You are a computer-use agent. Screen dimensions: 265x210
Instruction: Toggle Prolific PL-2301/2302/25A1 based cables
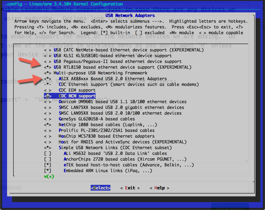pos(99,131)
